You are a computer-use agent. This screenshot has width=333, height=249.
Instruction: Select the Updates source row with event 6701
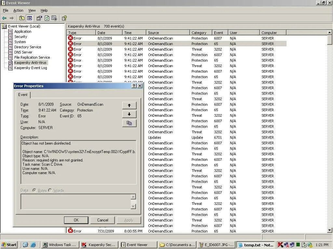[x=216, y=137]
